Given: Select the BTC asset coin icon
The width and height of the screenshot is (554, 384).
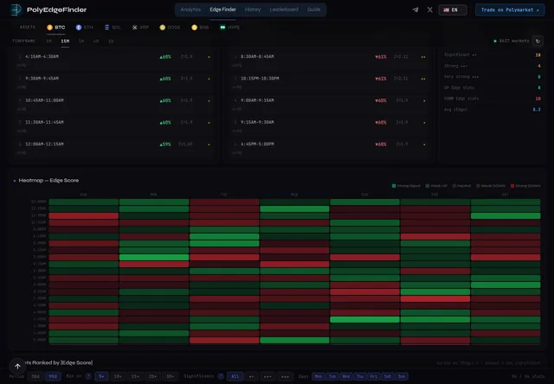Looking at the screenshot, I should tap(50, 27).
